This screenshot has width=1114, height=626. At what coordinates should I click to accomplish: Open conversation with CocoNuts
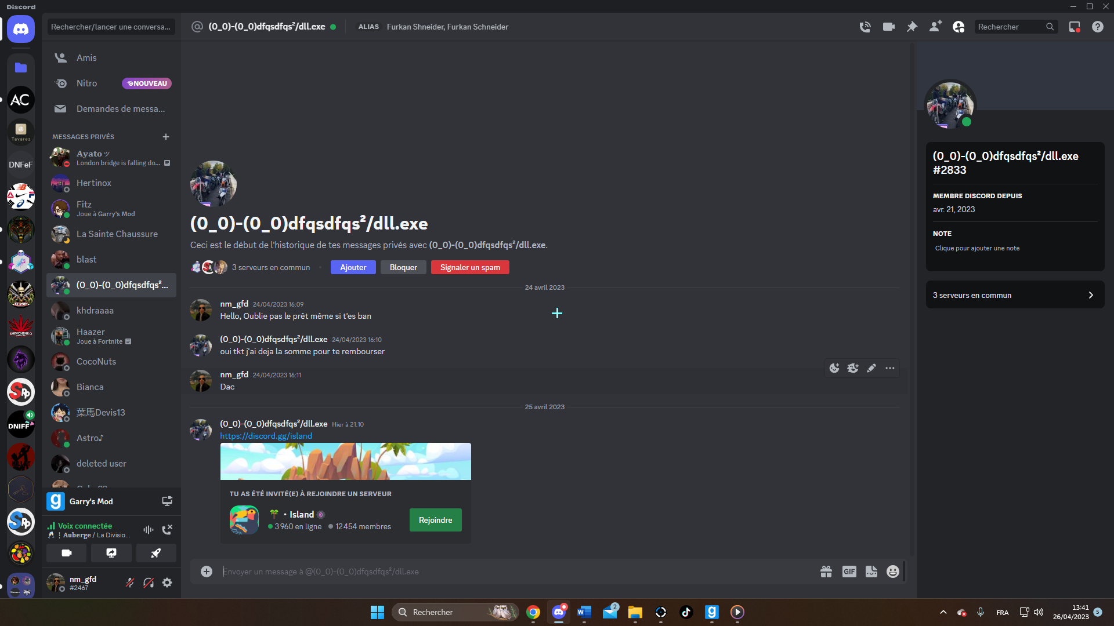coord(111,362)
